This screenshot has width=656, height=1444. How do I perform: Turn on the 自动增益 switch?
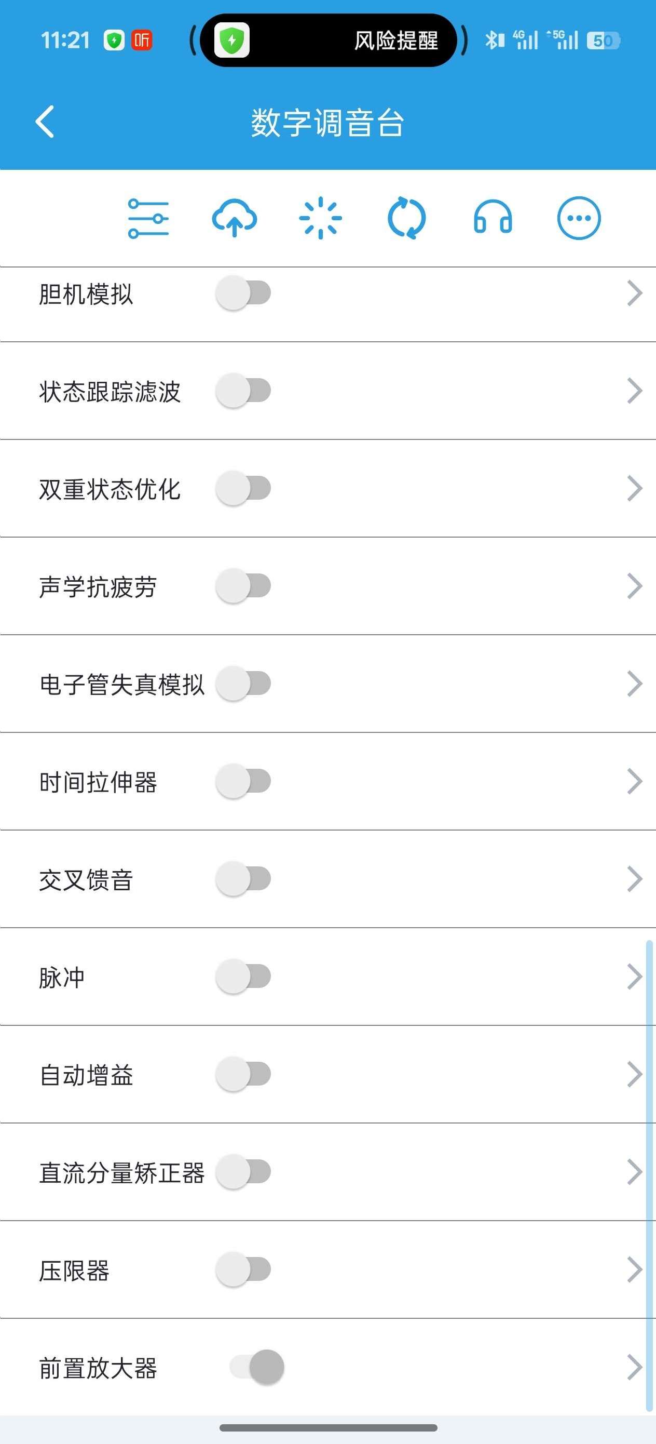[x=244, y=1074]
